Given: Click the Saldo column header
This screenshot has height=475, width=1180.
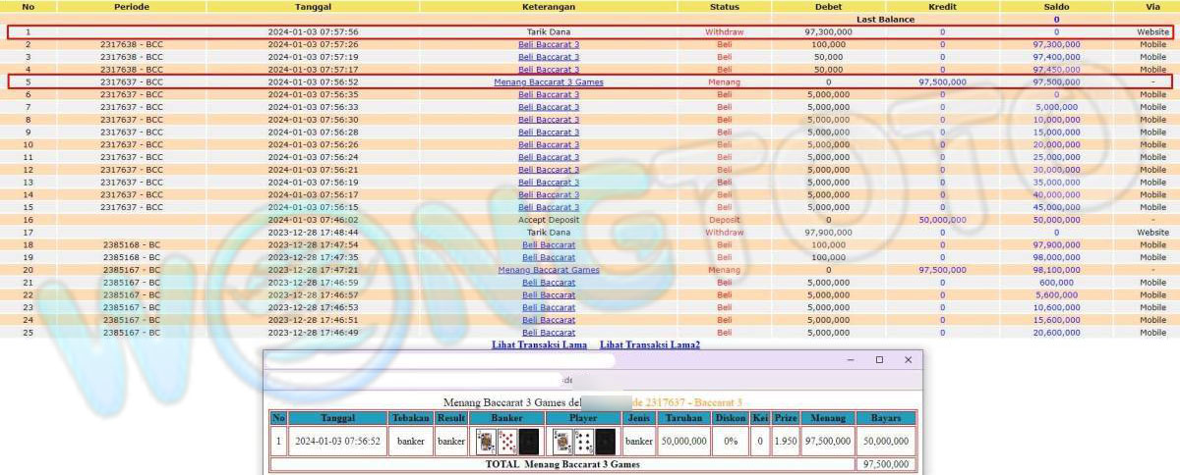Looking at the screenshot, I should pos(1057,7).
